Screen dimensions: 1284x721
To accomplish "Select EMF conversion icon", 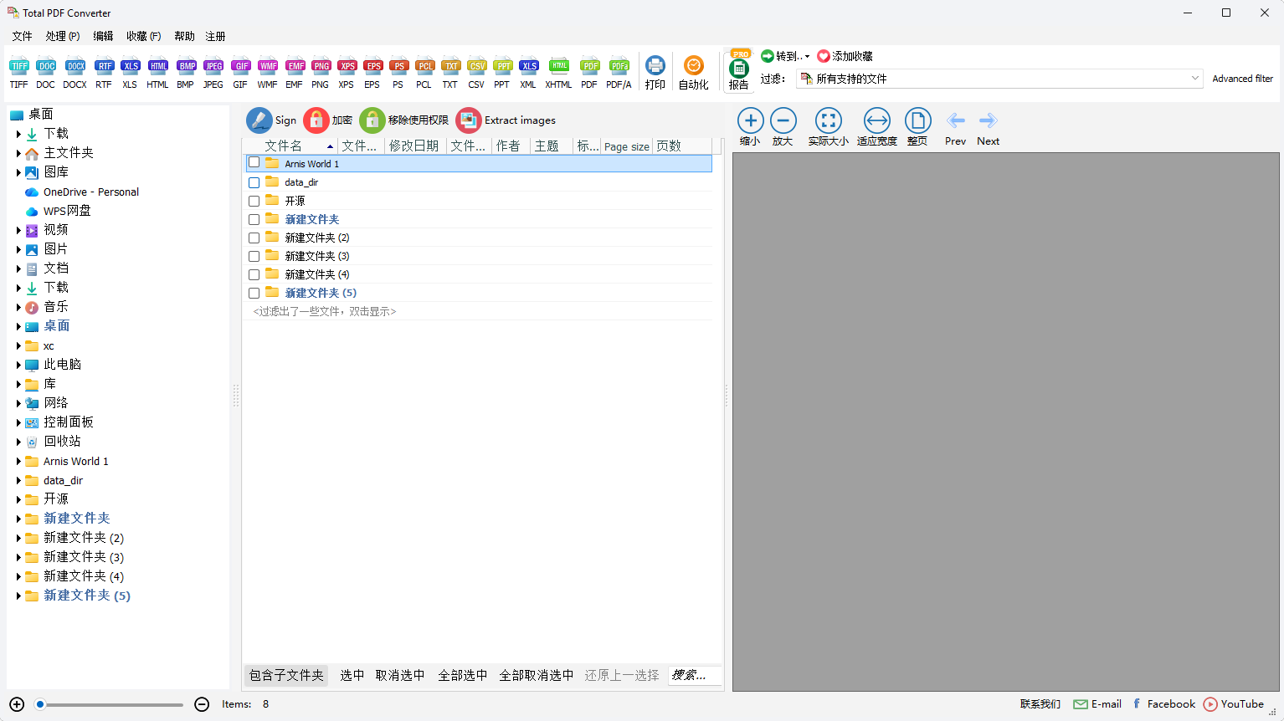I will 295,73.
